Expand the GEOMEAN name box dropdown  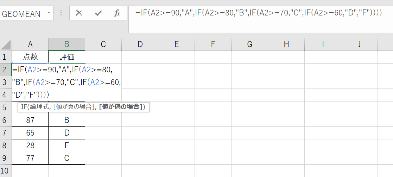pyautogui.click(x=48, y=13)
